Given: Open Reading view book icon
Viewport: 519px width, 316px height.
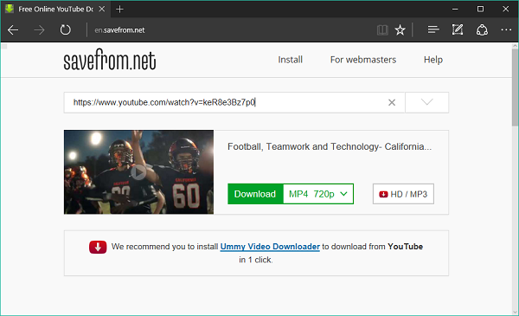Looking at the screenshot, I should [x=382, y=30].
